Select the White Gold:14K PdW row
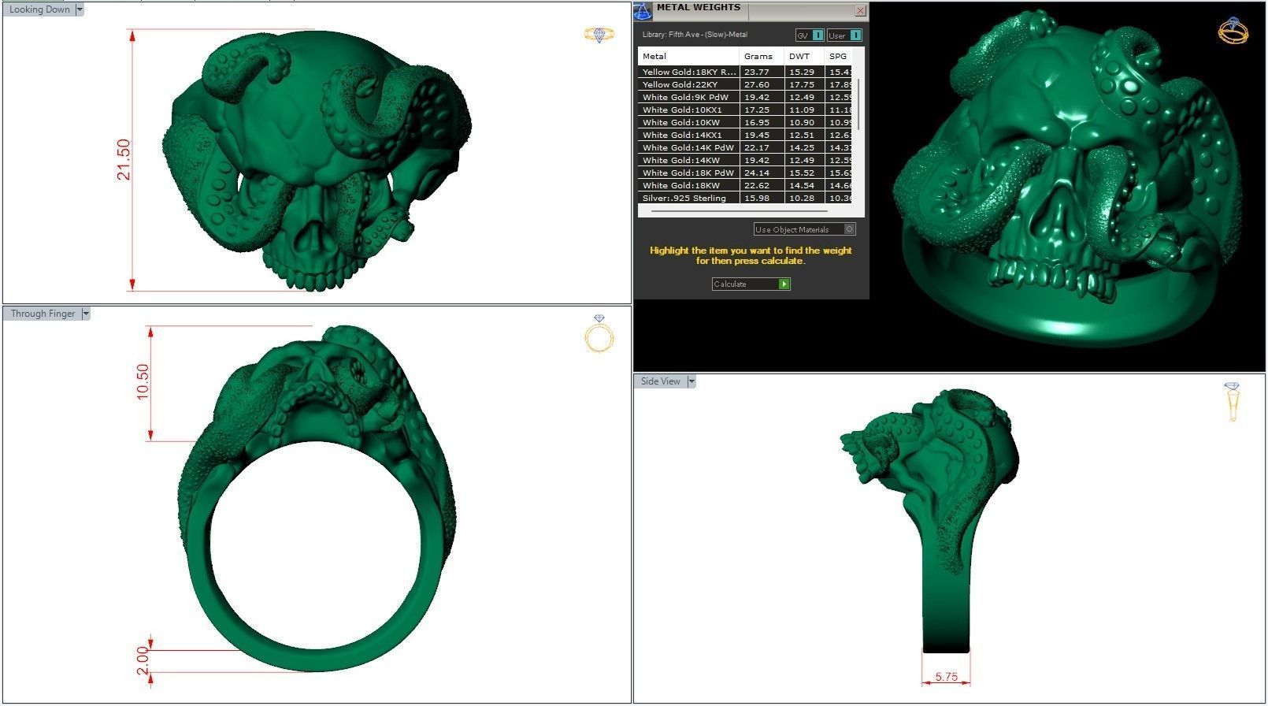 [745, 147]
